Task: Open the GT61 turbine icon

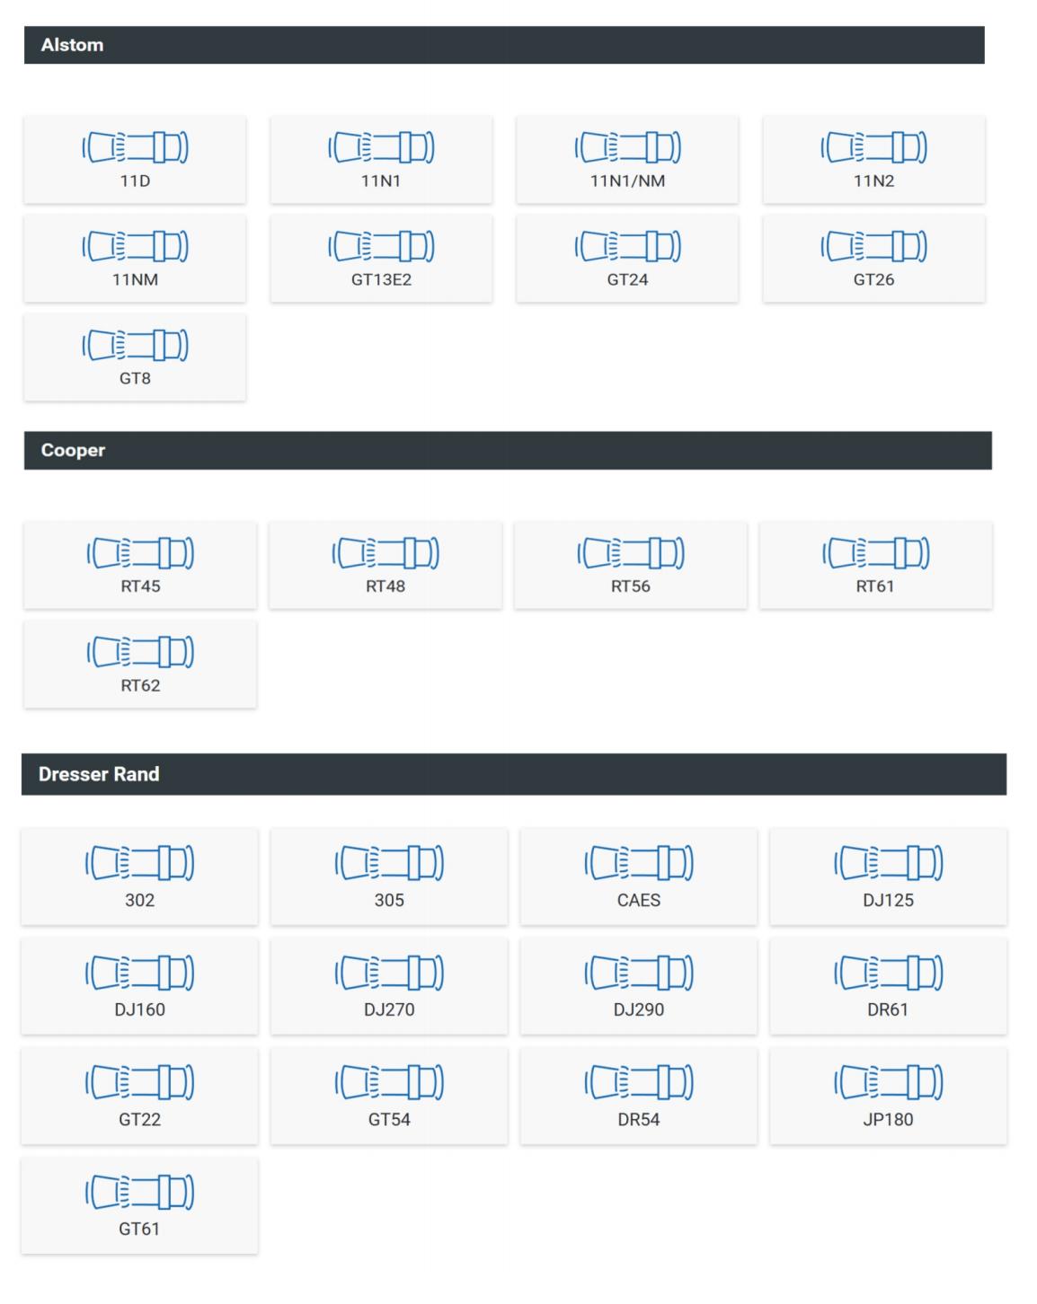Action: click(139, 1192)
